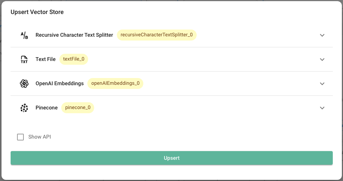The width and height of the screenshot is (343, 181).
Task: Click the Show API label text
Action: [x=39, y=137]
